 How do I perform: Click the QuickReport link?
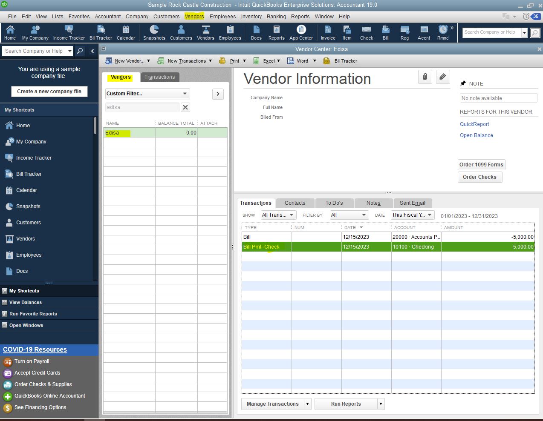(474, 124)
